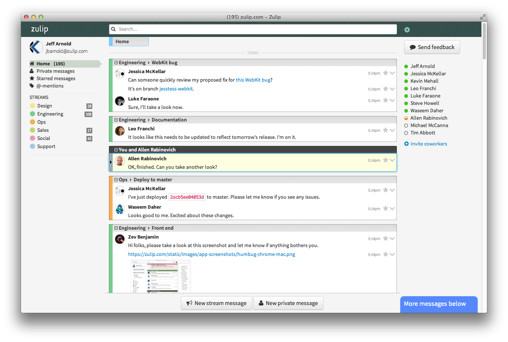Open the settings gear menu
Image resolution: width=508 pixels, height=342 pixels.
(407, 30)
